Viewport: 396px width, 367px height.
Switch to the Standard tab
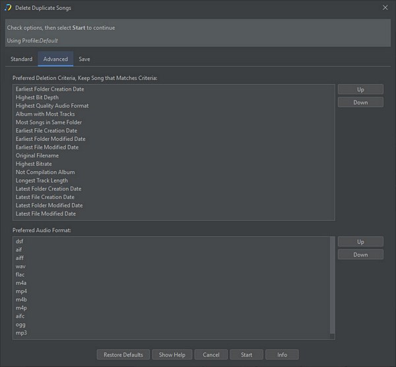point(21,59)
